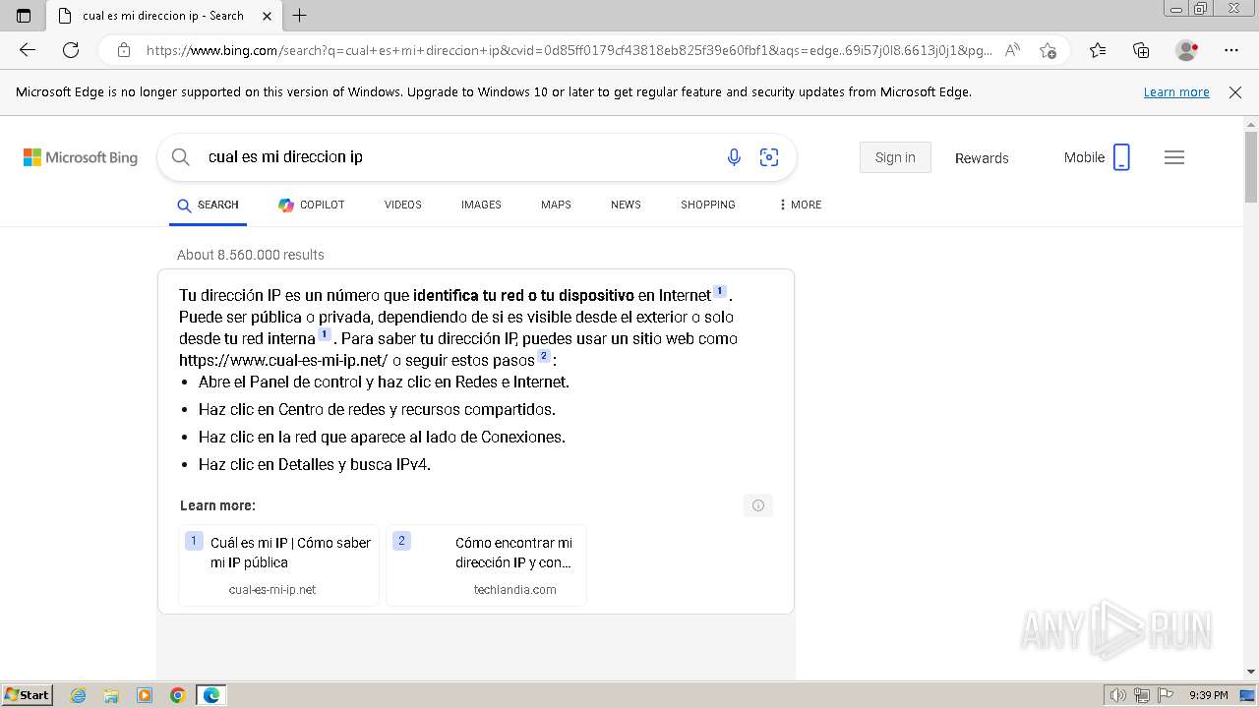Open 'Cuál es mi IP' source card

point(278,565)
